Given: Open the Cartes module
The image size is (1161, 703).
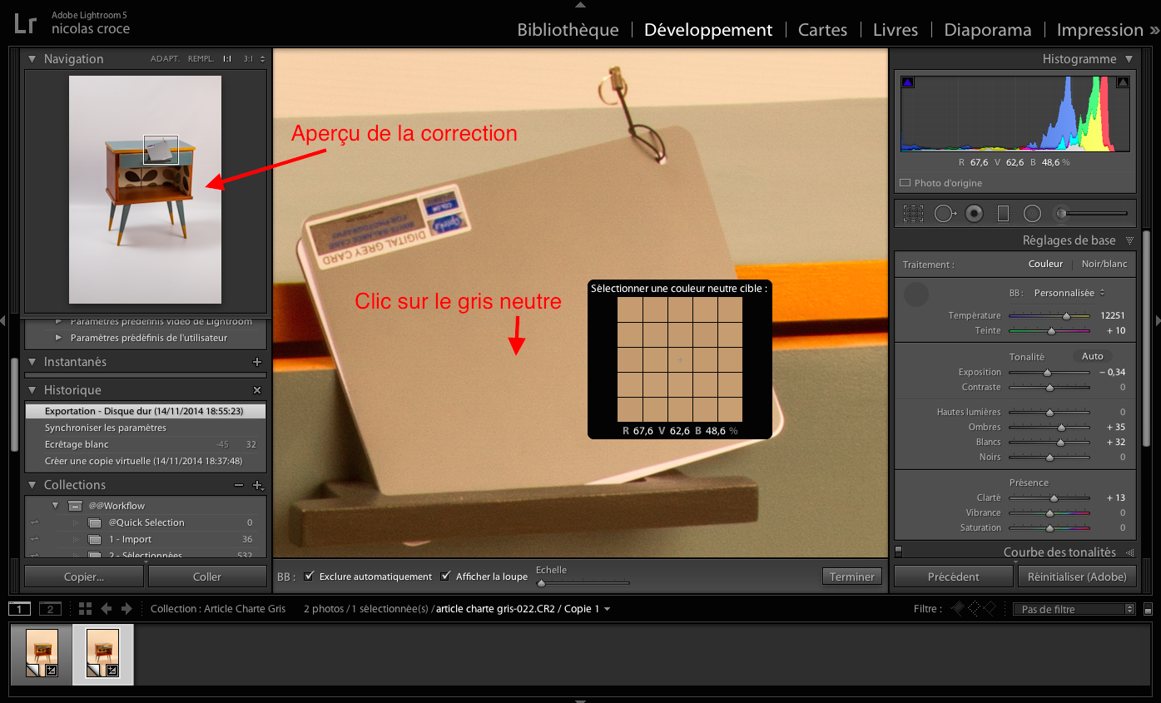Looking at the screenshot, I should click(x=822, y=30).
